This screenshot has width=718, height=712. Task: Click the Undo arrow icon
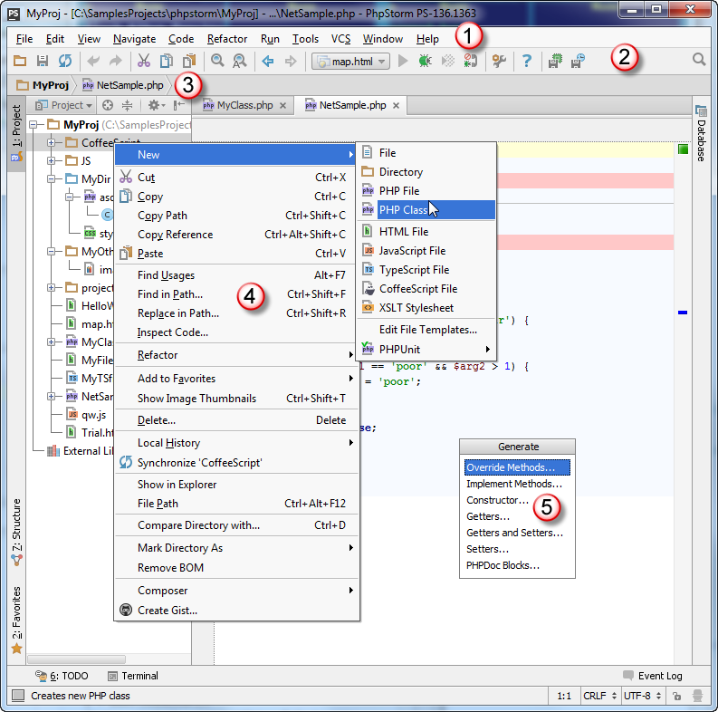coord(93,61)
